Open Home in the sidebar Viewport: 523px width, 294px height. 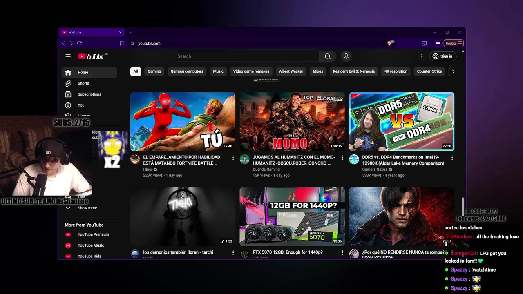(89, 73)
